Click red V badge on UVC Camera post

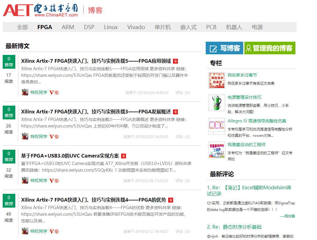[52, 181]
